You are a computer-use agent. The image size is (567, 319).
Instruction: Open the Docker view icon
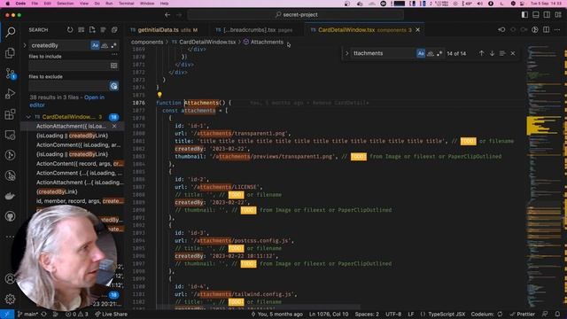10,196
